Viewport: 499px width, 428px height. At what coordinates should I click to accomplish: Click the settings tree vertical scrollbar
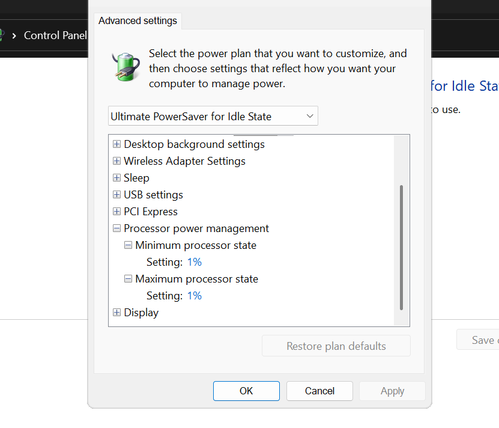401,246
